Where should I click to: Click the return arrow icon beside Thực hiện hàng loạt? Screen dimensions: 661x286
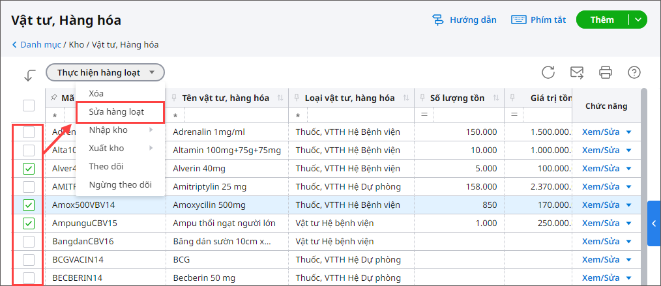click(x=29, y=75)
